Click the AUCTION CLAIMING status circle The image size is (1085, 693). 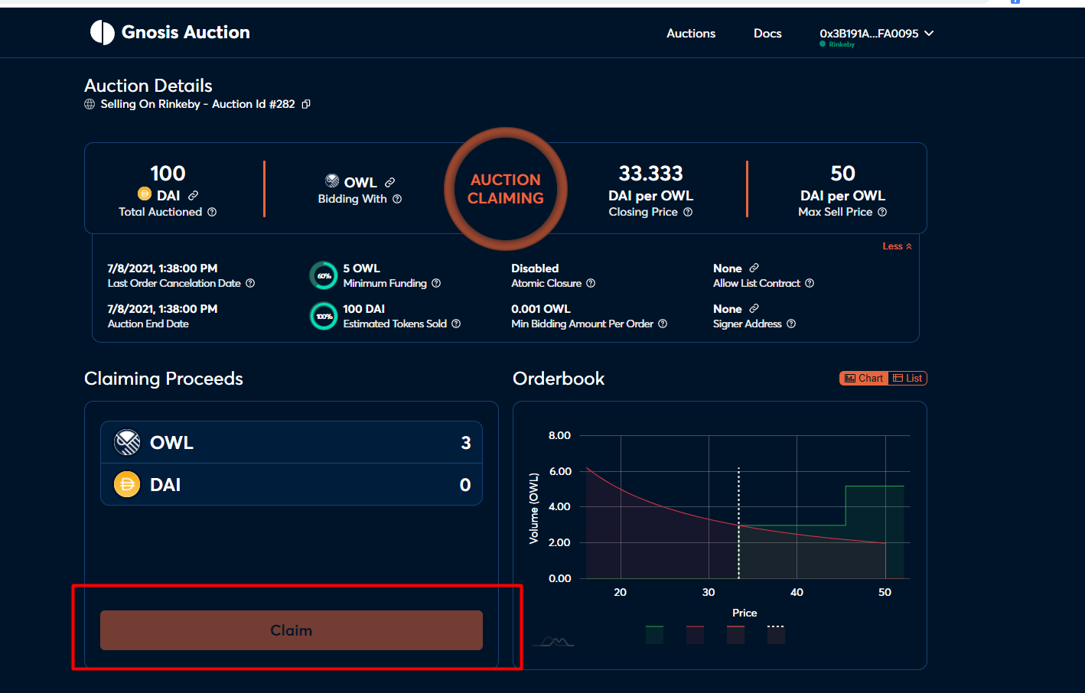click(x=506, y=189)
